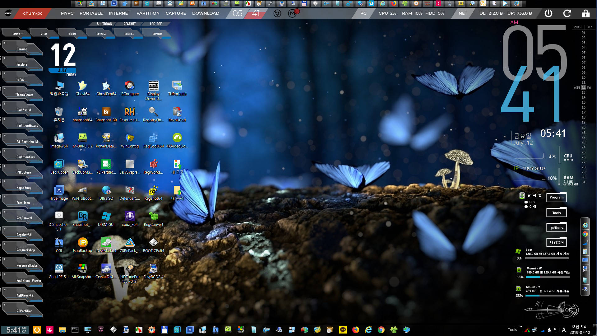Open IsooBackup desktop icon

click(82, 245)
